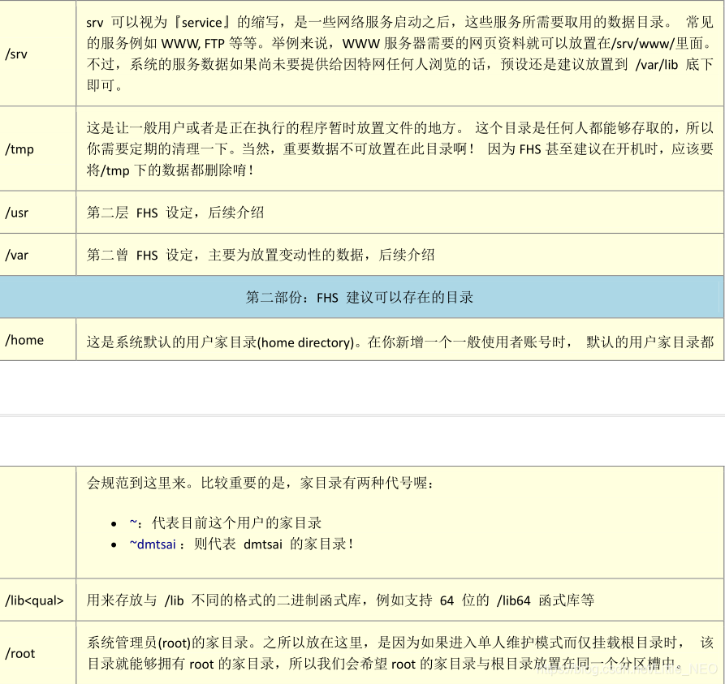Screen dimensions: 725x684
Task: Click the /usr description '第二层 FHS 设定，后续介绍'
Action: (x=175, y=213)
